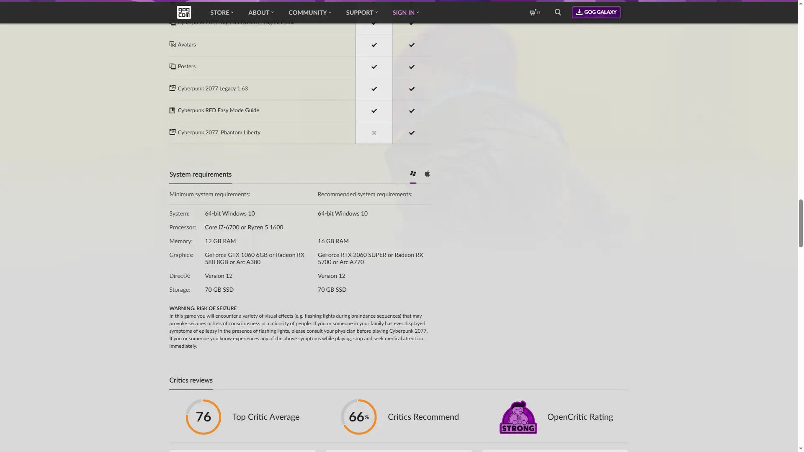Open the SUPPORT menu
Image resolution: width=804 pixels, height=452 pixels.
coord(361,13)
